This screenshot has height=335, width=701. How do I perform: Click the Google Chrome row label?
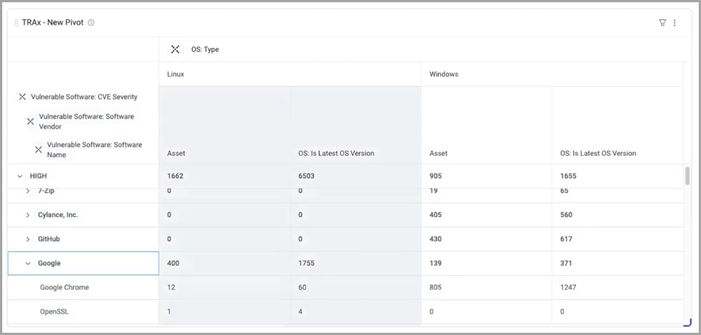64,287
